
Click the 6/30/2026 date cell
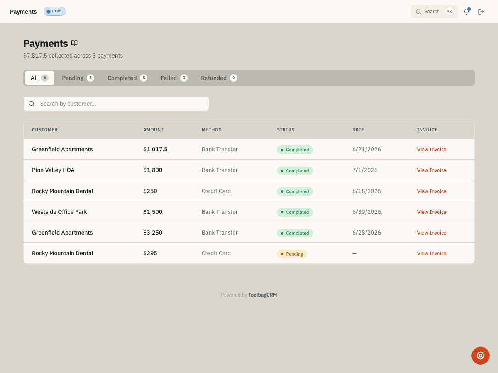pyautogui.click(x=367, y=212)
